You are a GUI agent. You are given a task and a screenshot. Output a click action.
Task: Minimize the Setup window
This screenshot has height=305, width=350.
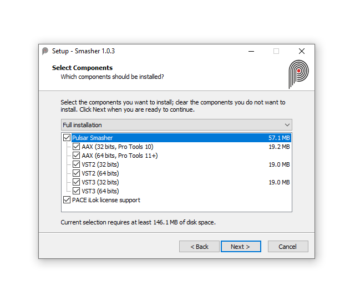pos(251,51)
